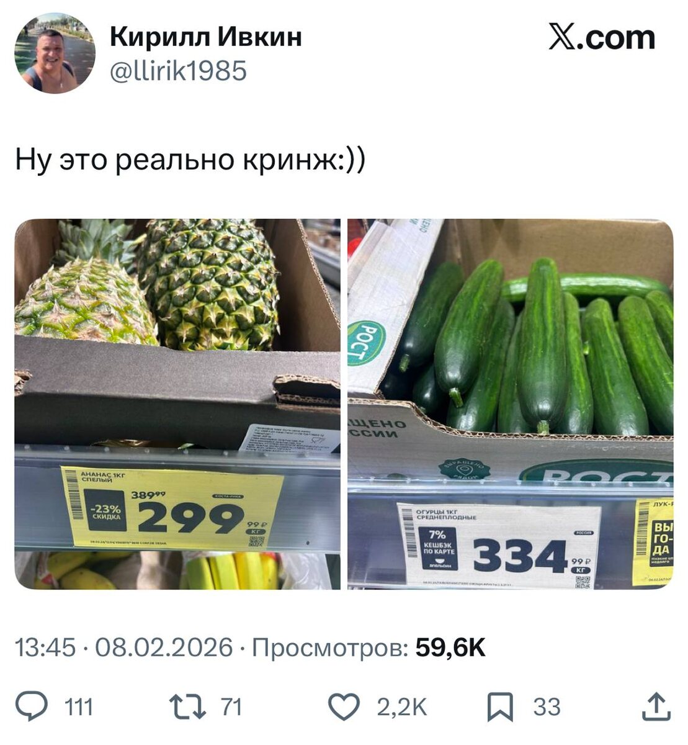This screenshot has height=745, width=688.
Task: Click the 111 replies count
Action: pos(78,707)
